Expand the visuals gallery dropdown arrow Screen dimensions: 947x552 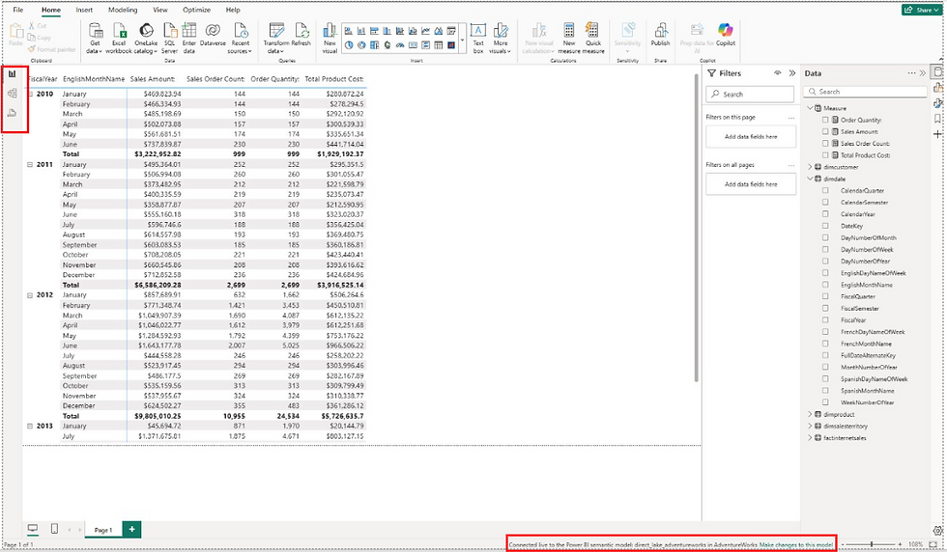pyautogui.click(x=463, y=41)
